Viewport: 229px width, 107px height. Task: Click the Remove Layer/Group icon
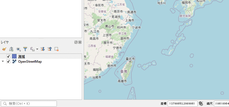57,49
